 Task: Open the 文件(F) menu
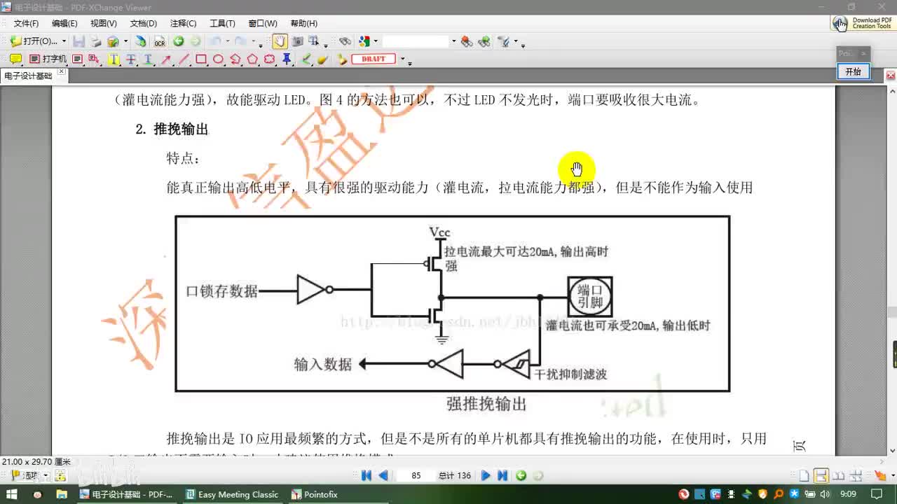point(26,23)
